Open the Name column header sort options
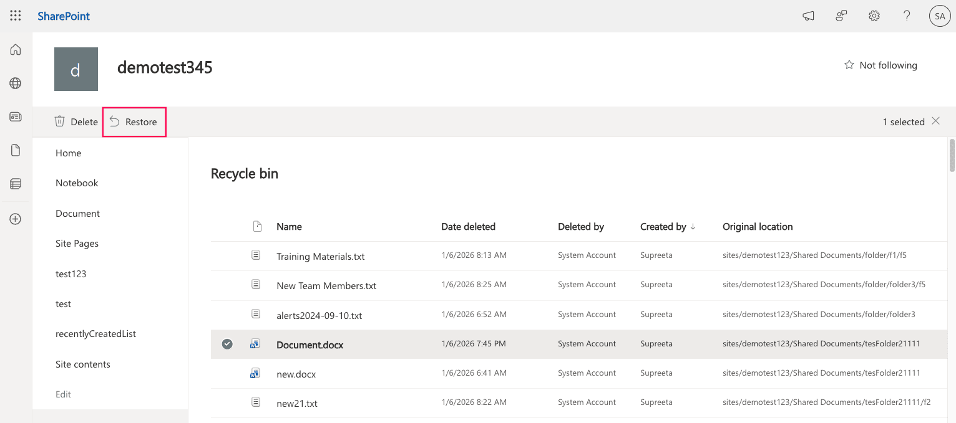The width and height of the screenshot is (956, 423). [289, 226]
